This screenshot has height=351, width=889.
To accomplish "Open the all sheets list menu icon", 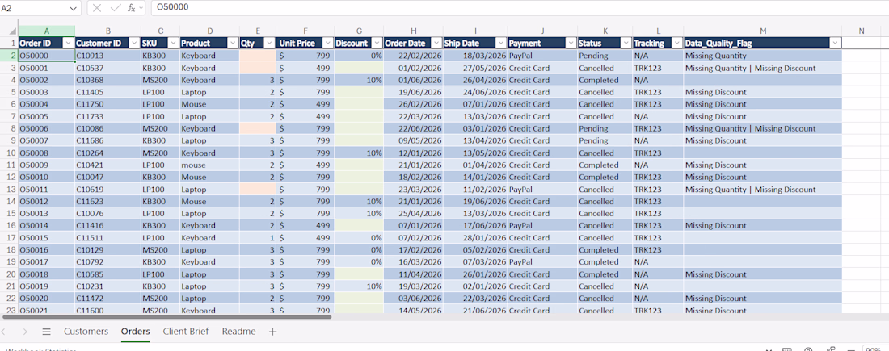I will coord(47,332).
